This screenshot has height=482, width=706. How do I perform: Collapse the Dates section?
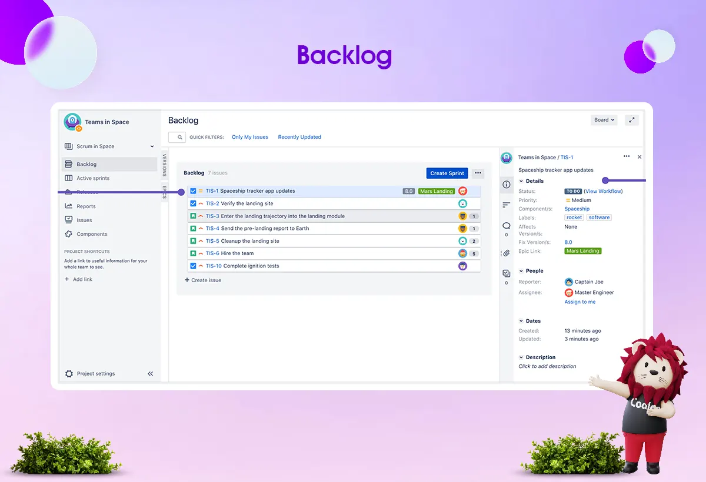521,321
